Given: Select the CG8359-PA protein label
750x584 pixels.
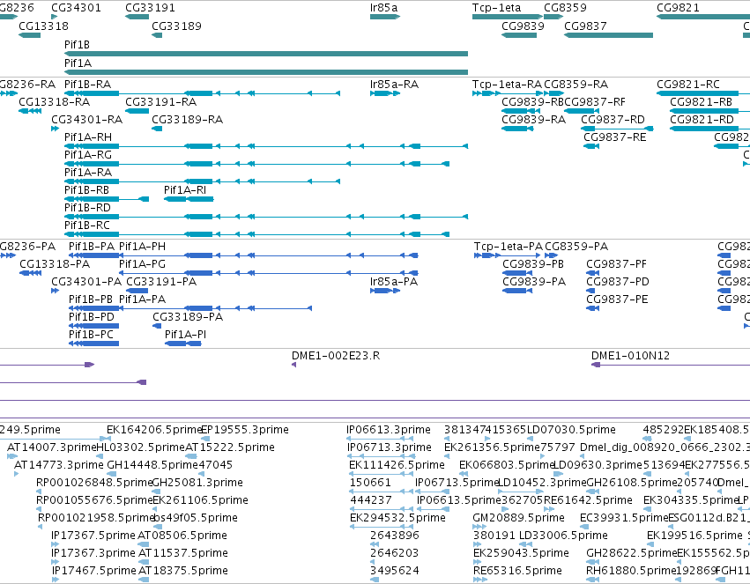Looking at the screenshot, I should pyautogui.click(x=576, y=246).
